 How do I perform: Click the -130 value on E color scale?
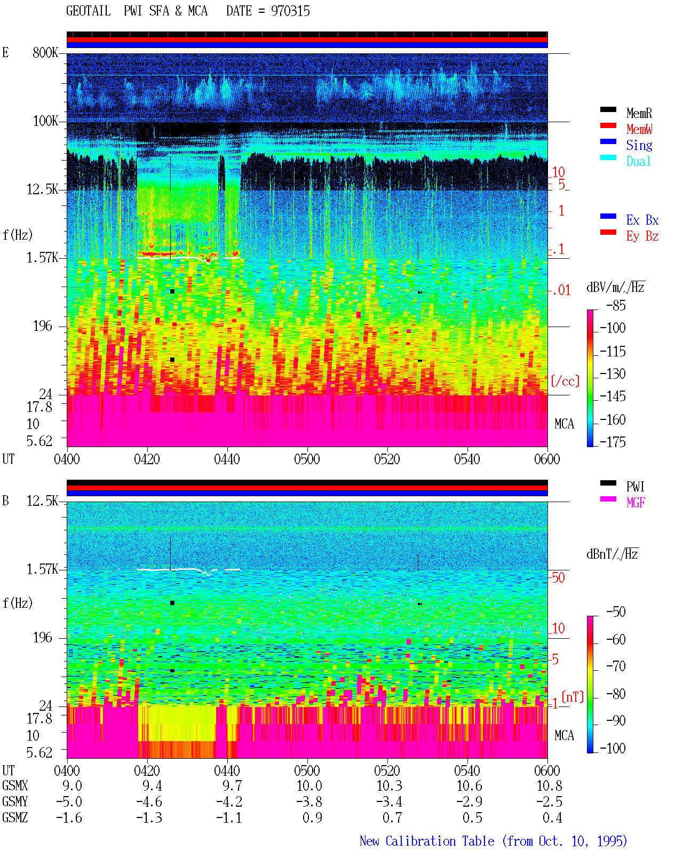tap(613, 374)
